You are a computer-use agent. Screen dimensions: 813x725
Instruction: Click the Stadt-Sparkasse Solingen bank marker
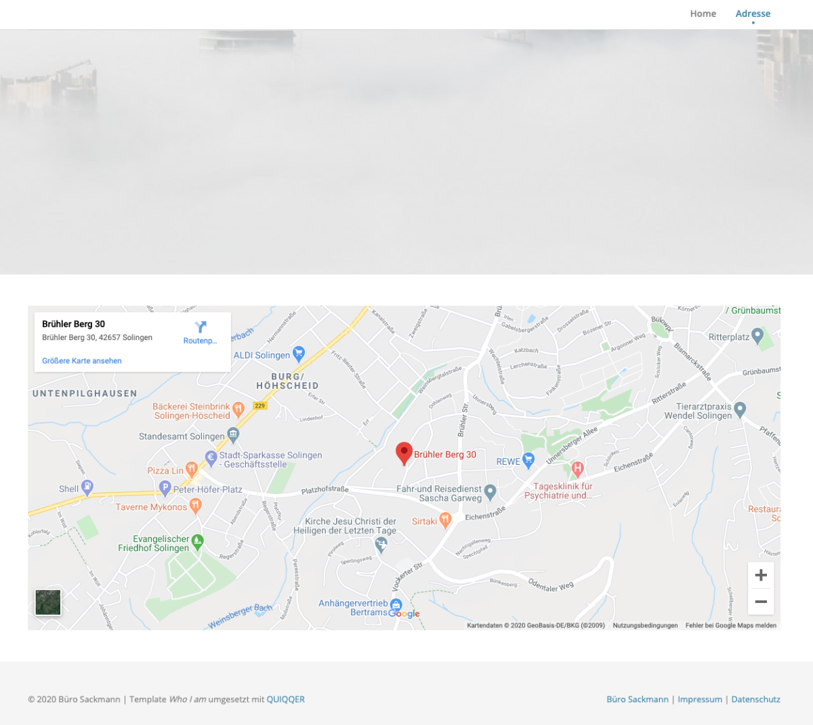pyautogui.click(x=211, y=459)
